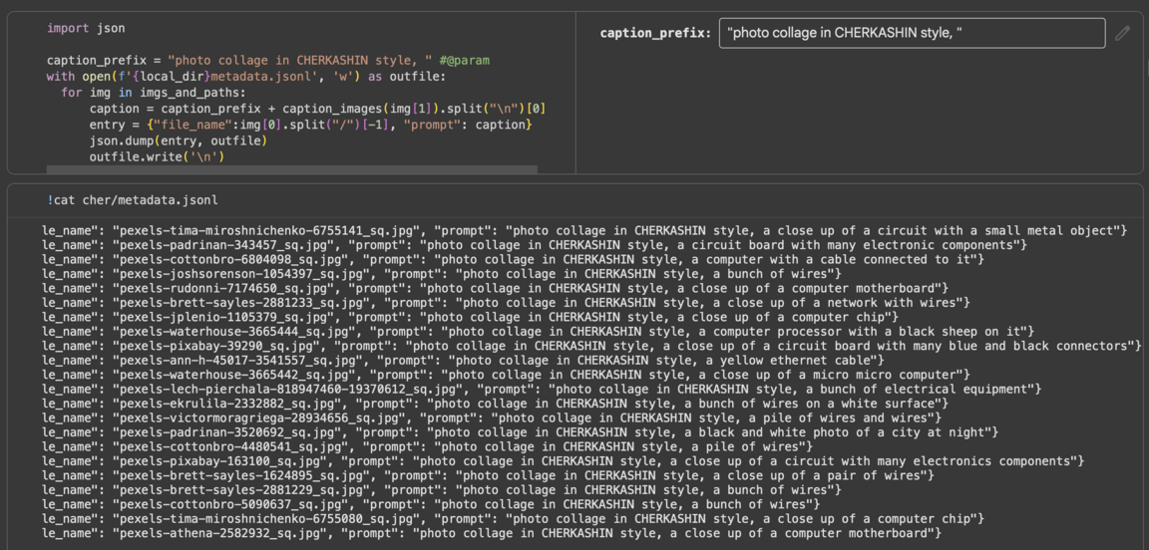This screenshot has height=550, width=1149.
Task: Click output row pexels-lech-pierchala-818947460-19370612_sq.jpg
Action: (542, 389)
